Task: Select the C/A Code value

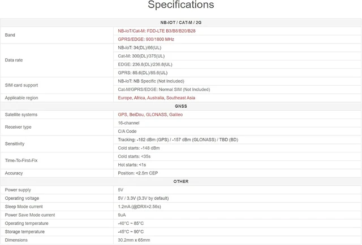Action: point(127,132)
